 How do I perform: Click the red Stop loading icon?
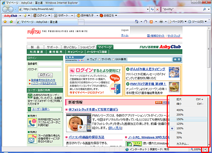tap(157, 9)
